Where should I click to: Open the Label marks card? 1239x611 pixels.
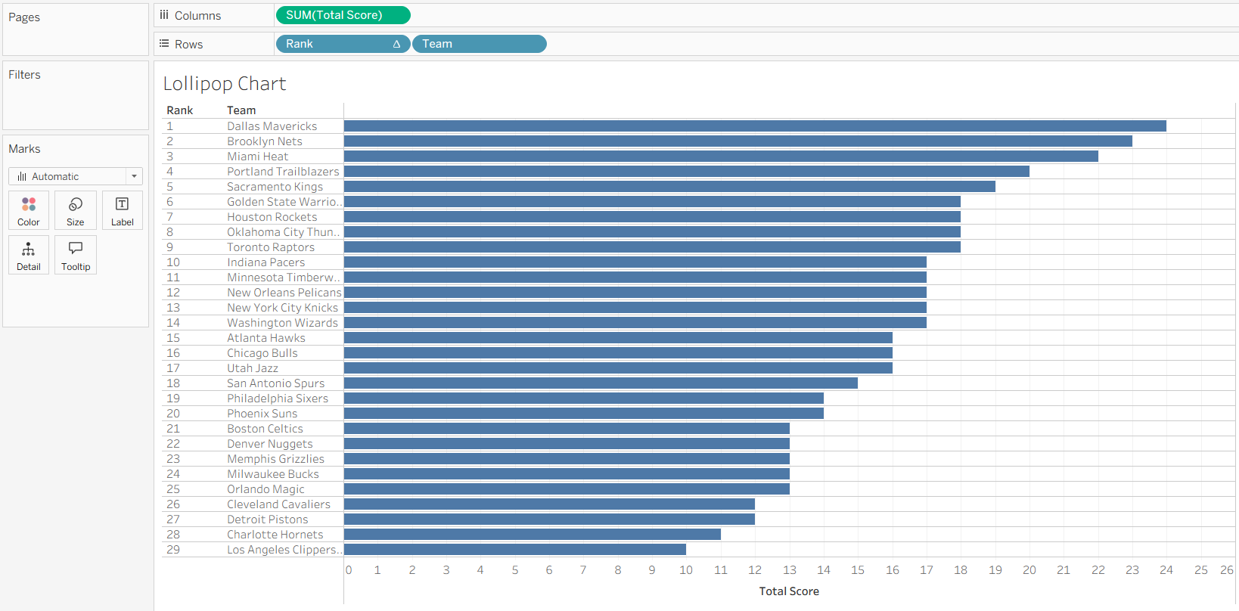pos(123,210)
